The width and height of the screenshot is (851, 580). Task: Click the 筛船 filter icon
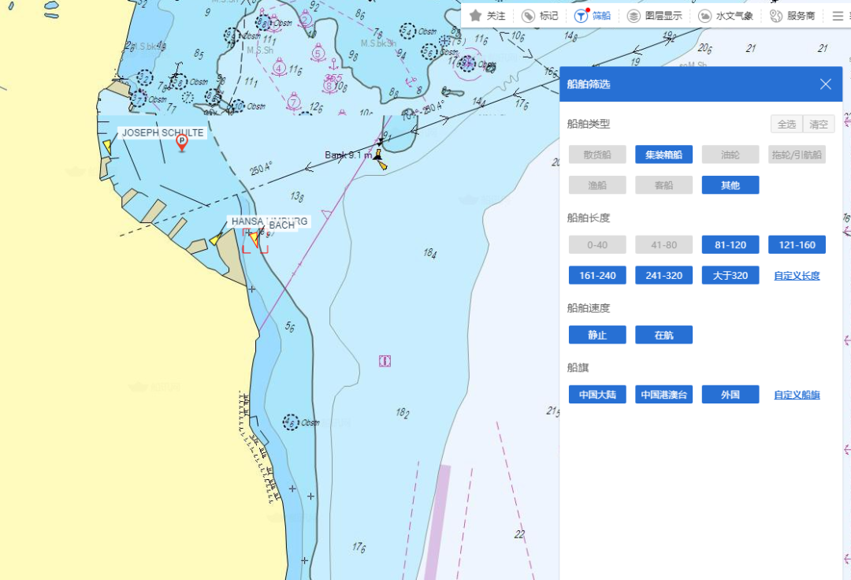tap(581, 16)
